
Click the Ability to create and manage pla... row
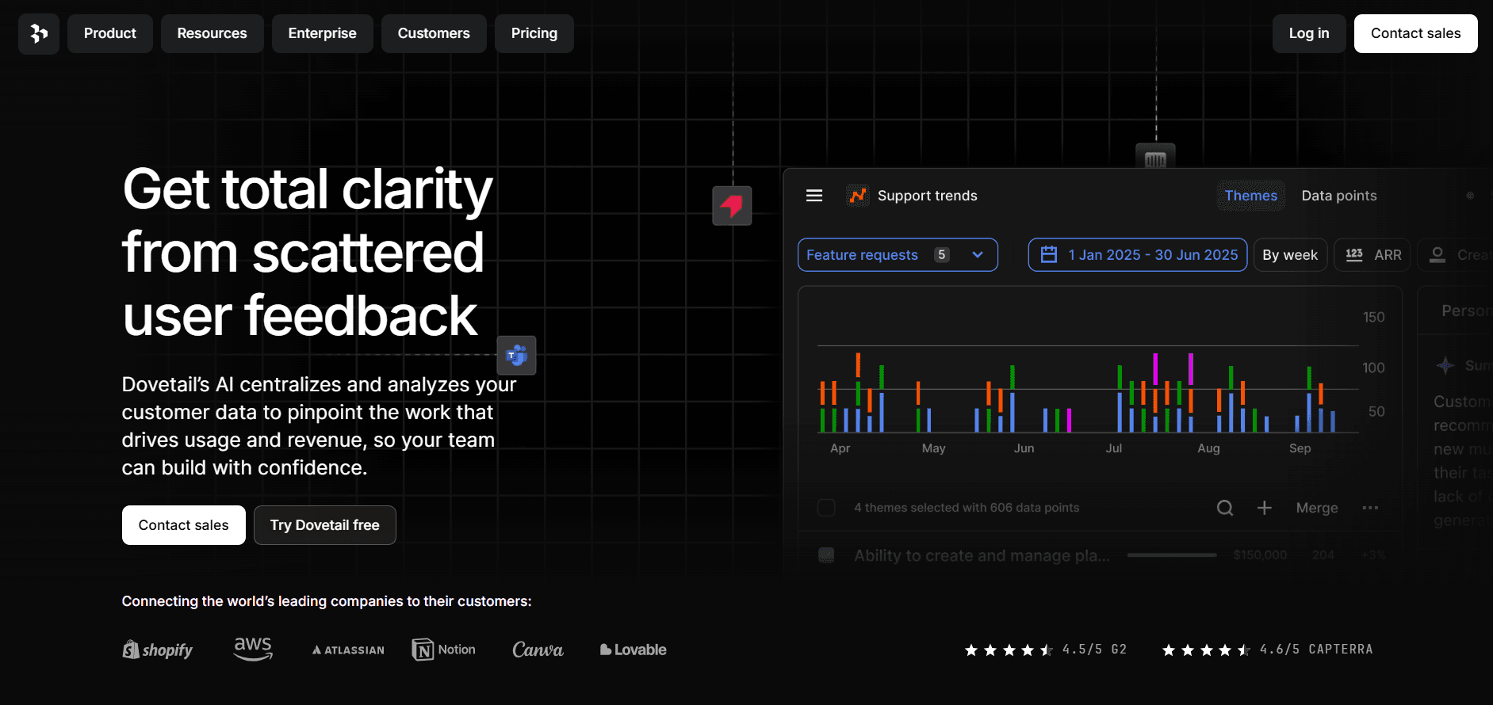[1101, 555]
